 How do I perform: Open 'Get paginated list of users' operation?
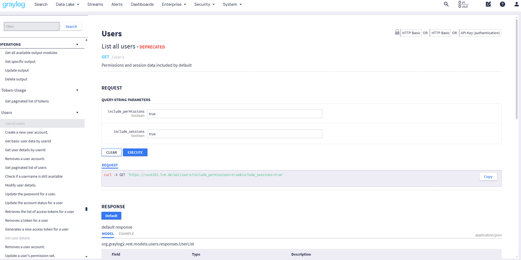pos(26,168)
